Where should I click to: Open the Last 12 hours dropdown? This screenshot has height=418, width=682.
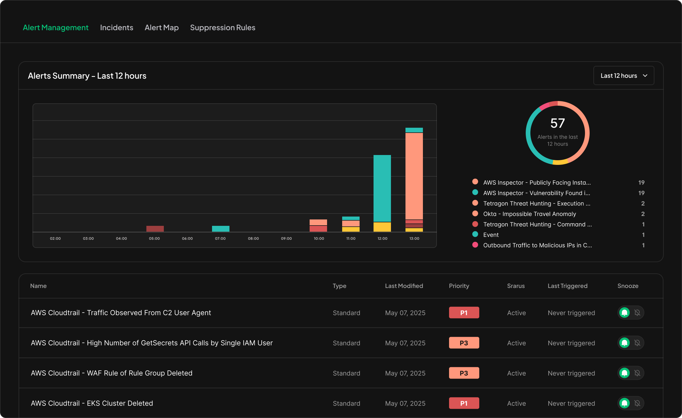pos(619,76)
